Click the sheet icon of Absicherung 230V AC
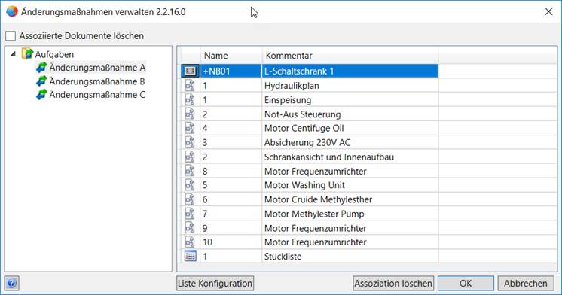Image resolution: width=562 pixels, height=295 pixels. point(190,142)
